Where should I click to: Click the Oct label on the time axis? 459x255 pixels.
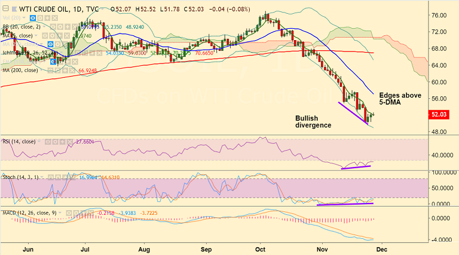point(260,250)
